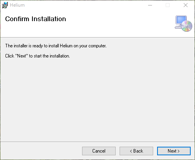
Task: Go back with the Back button
Action: coord(136,151)
